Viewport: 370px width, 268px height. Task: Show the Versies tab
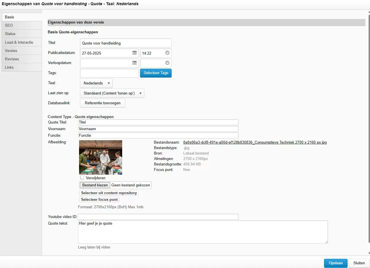[22, 51]
